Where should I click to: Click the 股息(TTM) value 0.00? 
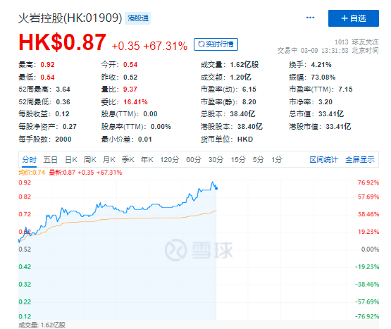[150, 114]
